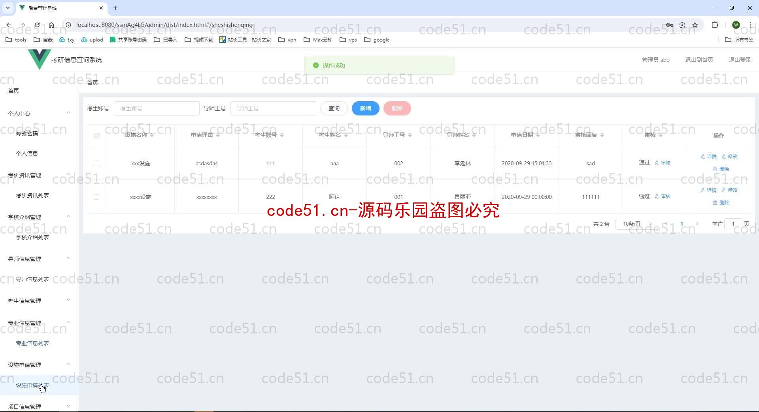Open 考研资讯列表 in the sidebar
The height and width of the screenshot is (412, 759).
coord(32,195)
